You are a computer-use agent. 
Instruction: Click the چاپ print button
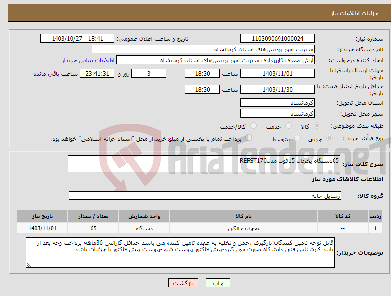218,283
